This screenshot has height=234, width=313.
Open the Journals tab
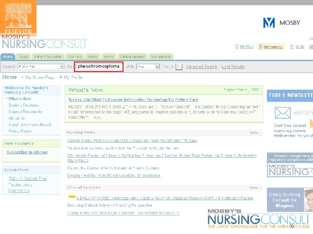(x=74, y=57)
